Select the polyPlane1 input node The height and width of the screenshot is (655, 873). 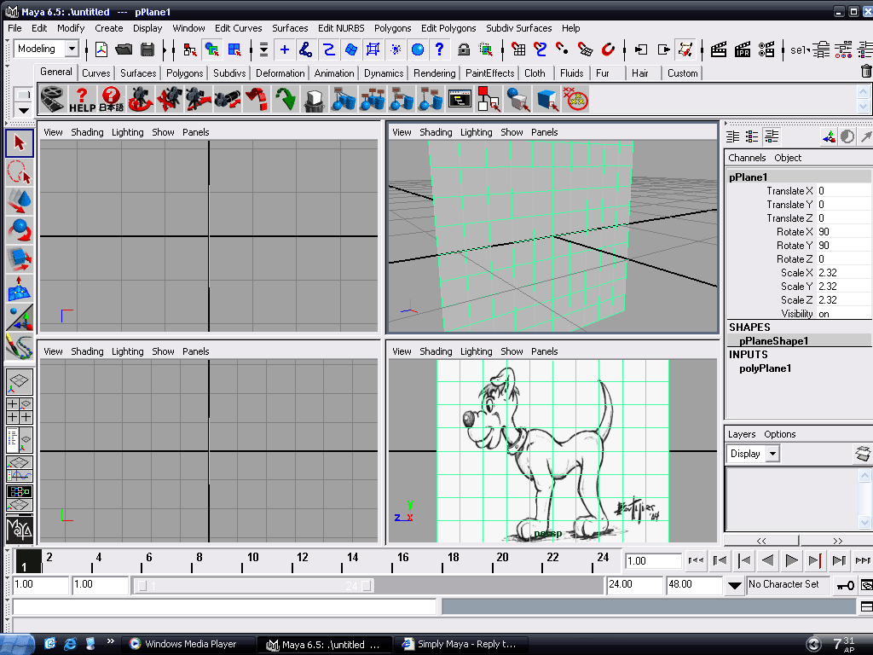765,368
